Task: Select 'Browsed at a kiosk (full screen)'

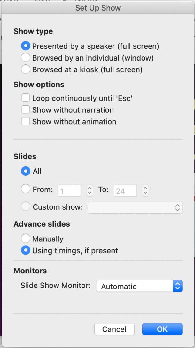Action: coord(26,69)
